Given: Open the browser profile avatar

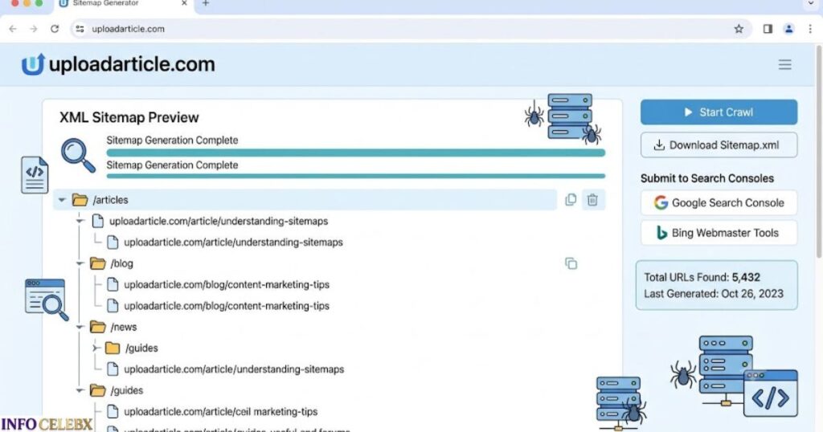Looking at the screenshot, I should 788,29.
